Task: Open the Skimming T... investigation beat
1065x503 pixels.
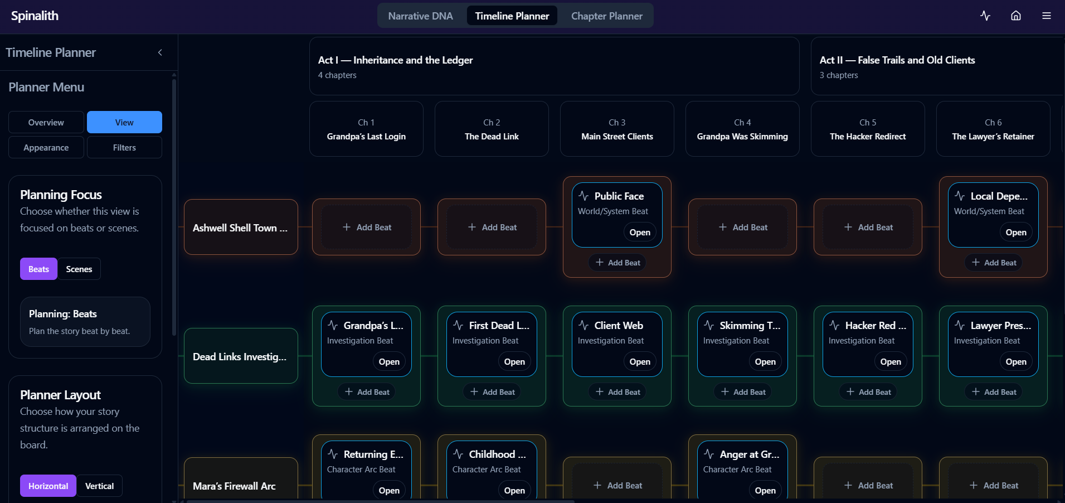Action: coord(765,362)
